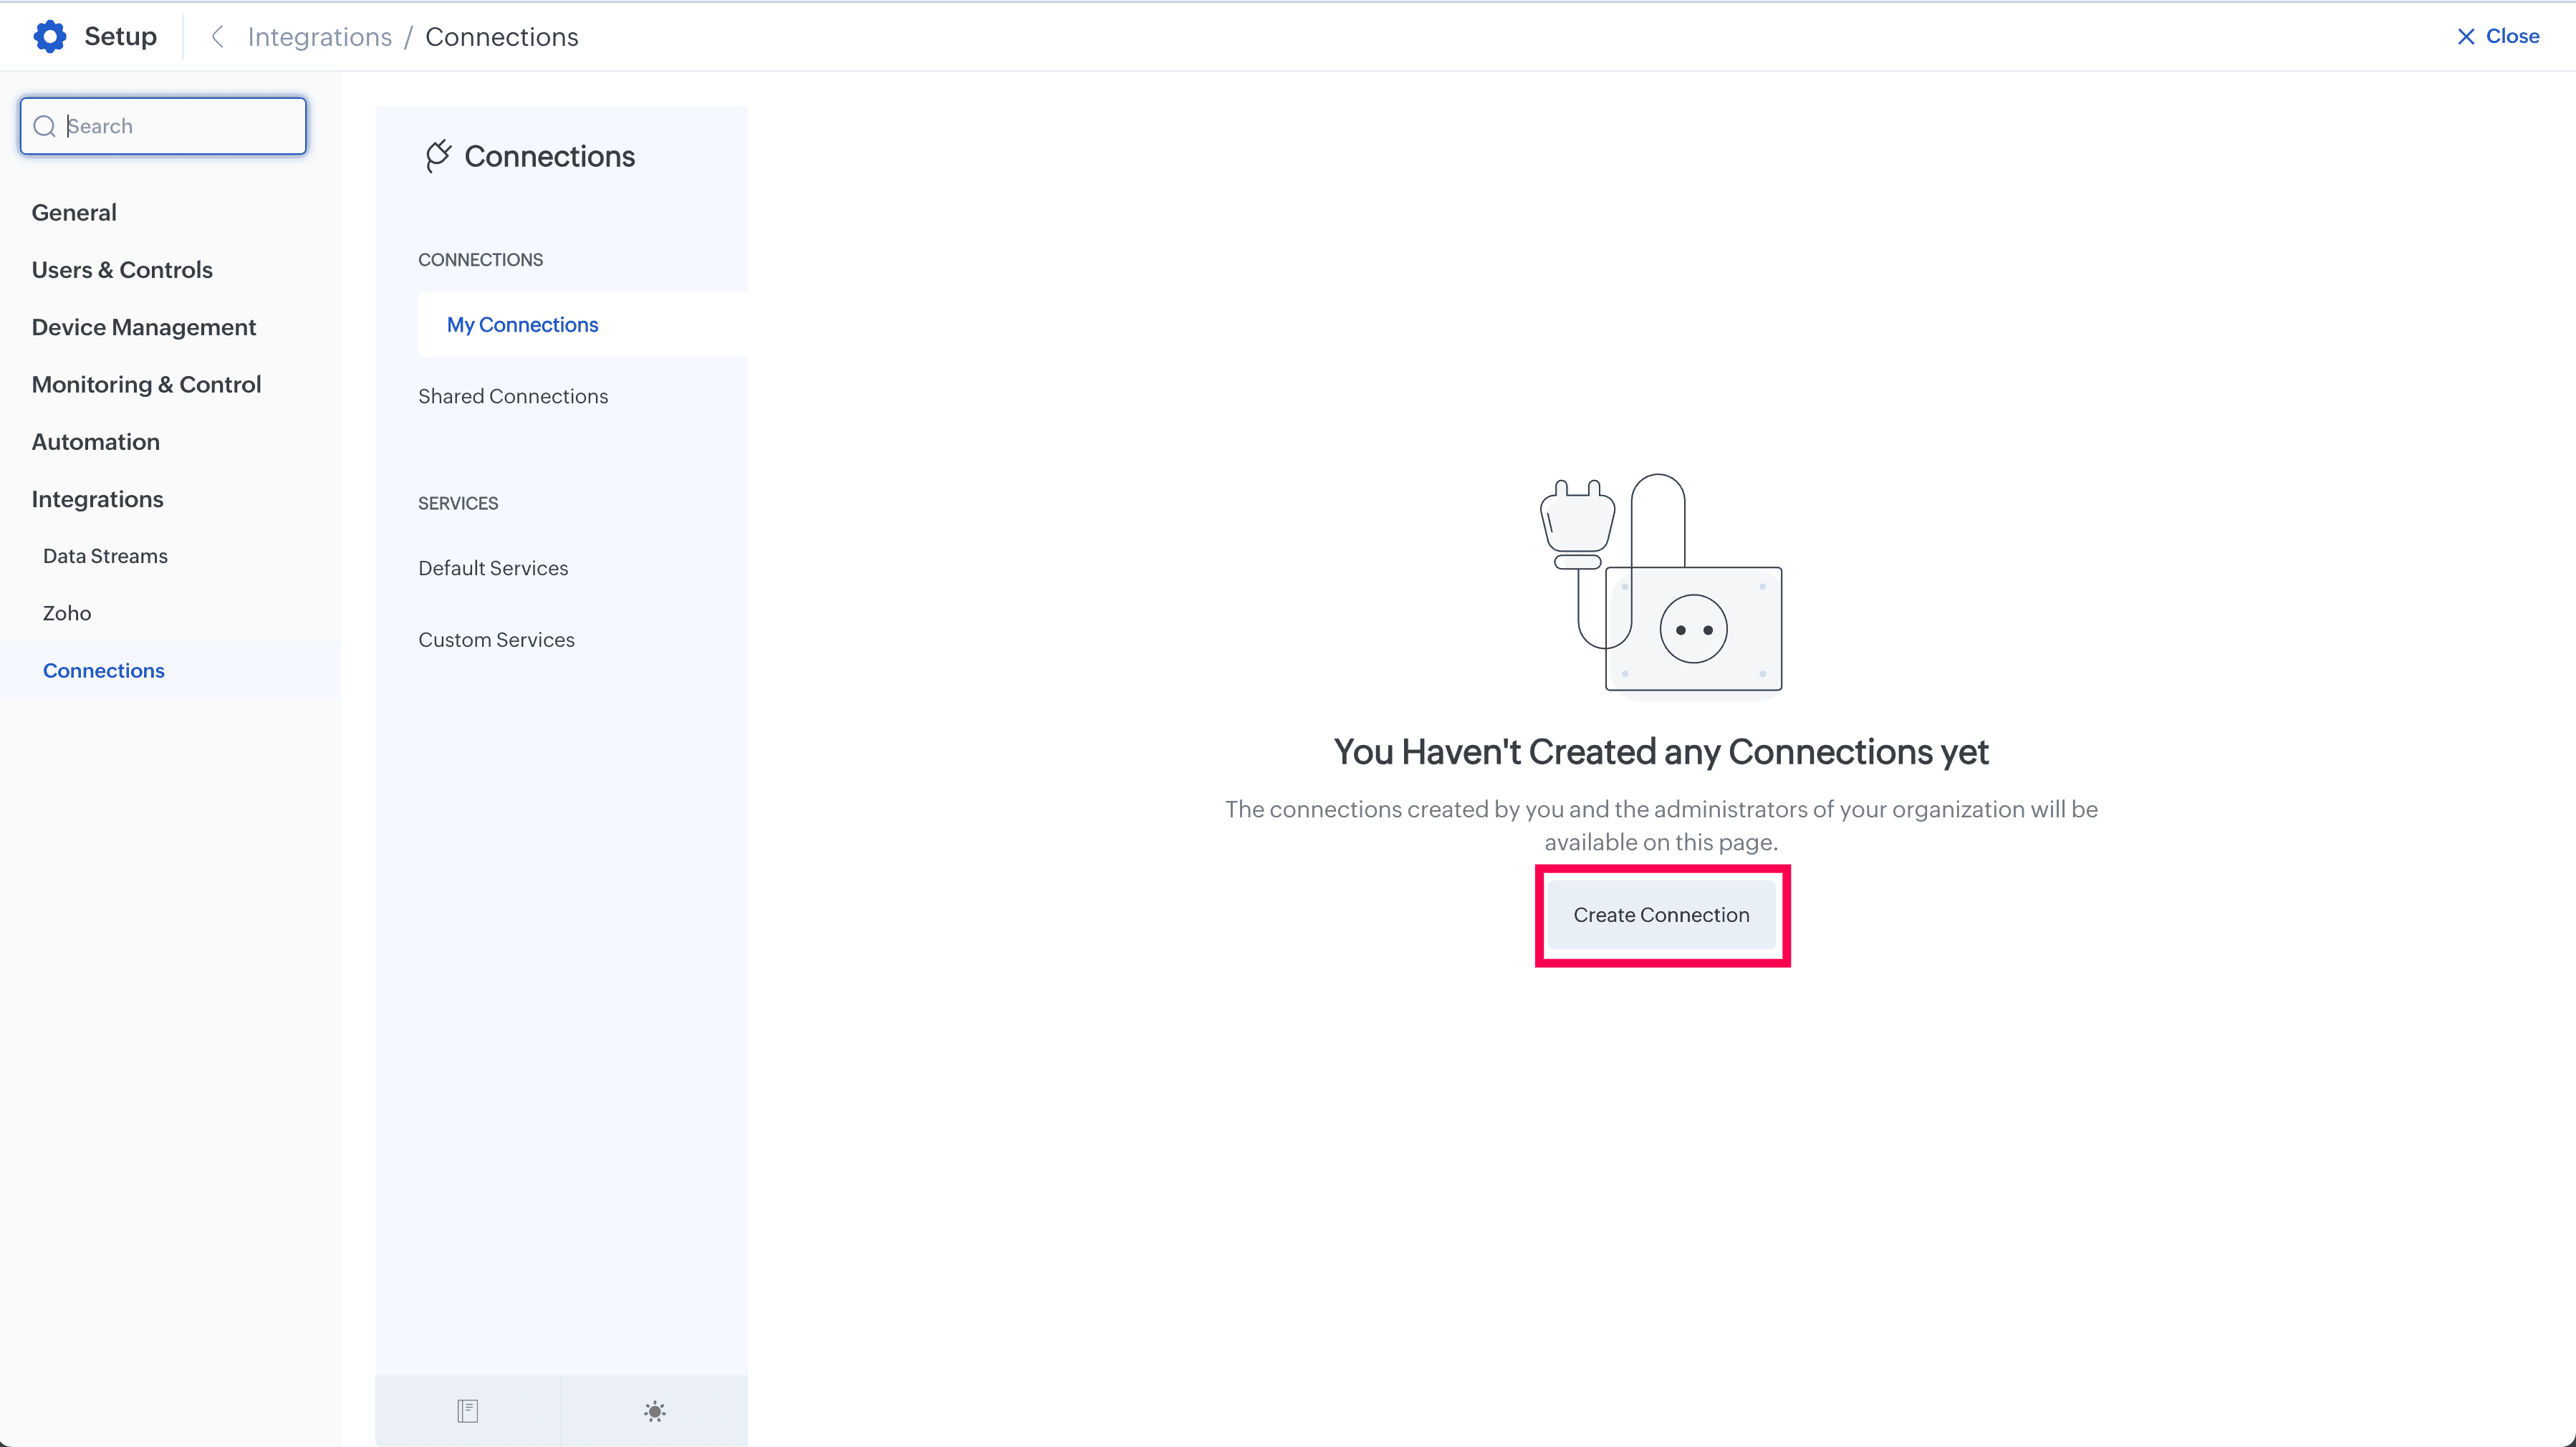Expand Device Management section

tap(144, 327)
